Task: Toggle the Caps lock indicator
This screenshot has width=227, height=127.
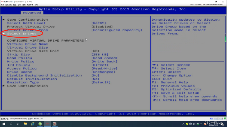Action: (x=216, y=119)
